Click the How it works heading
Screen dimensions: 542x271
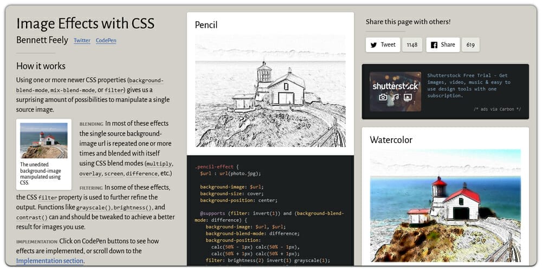point(41,66)
